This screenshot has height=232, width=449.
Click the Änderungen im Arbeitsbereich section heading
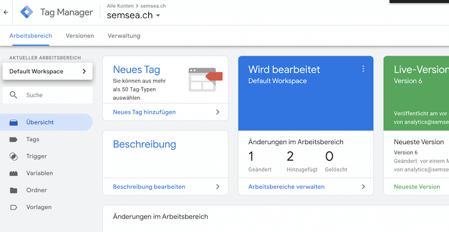pos(161,216)
